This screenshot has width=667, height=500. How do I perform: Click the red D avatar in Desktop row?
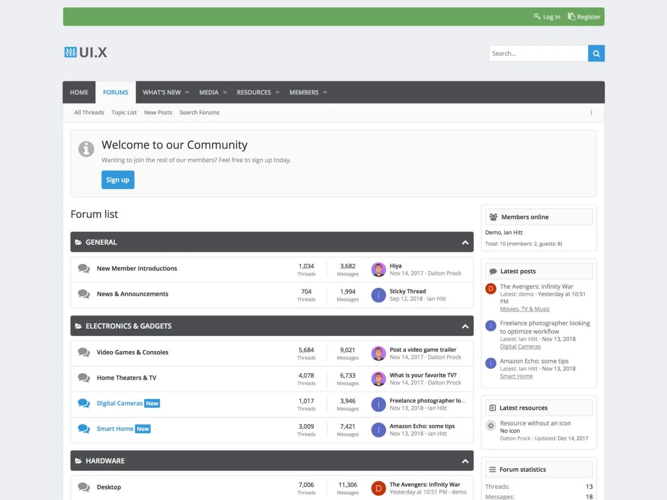tap(378, 488)
